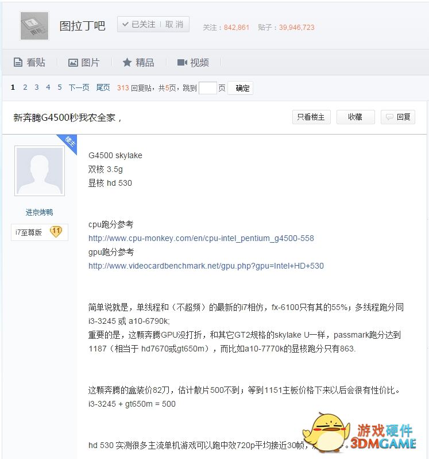
Task: Enable 只看楼主 filter
Action: [x=311, y=117]
